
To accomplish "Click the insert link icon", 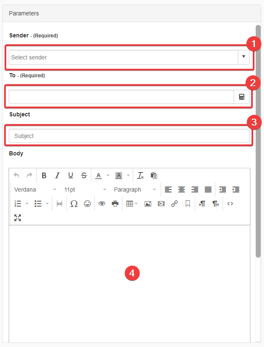I will click(174, 204).
